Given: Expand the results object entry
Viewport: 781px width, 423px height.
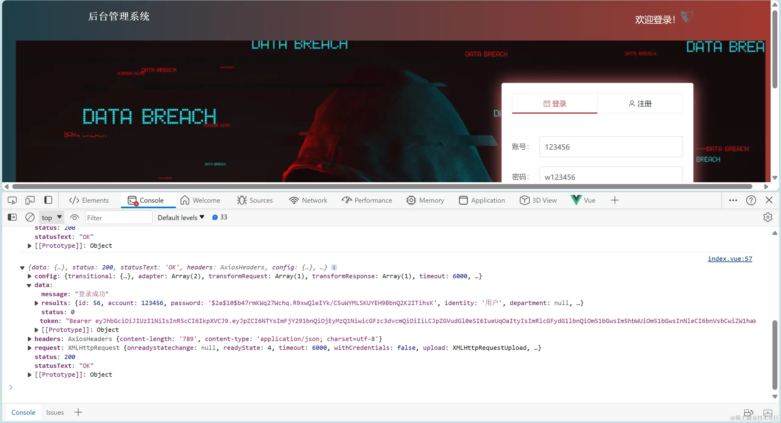Looking at the screenshot, I should pyautogui.click(x=37, y=303).
